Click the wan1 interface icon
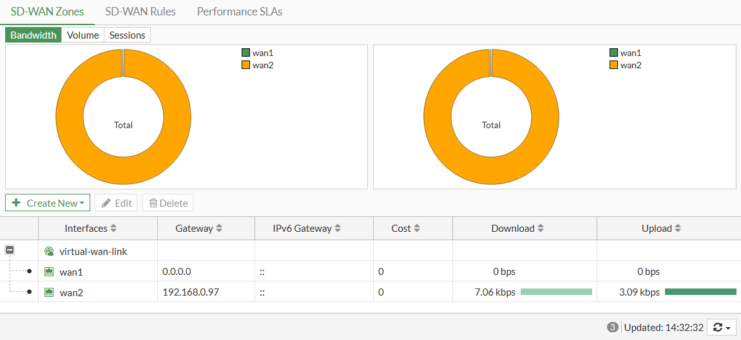 coord(49,272)
